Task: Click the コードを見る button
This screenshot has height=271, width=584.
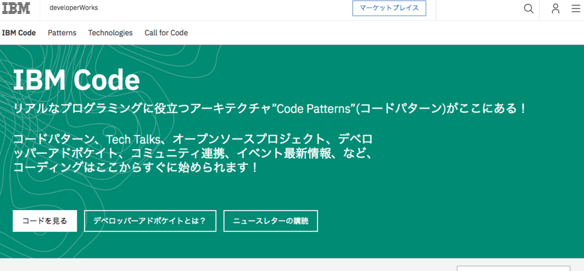Action: [44, 221]
